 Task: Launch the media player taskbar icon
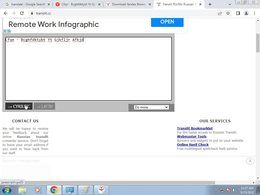pos(38,190)
